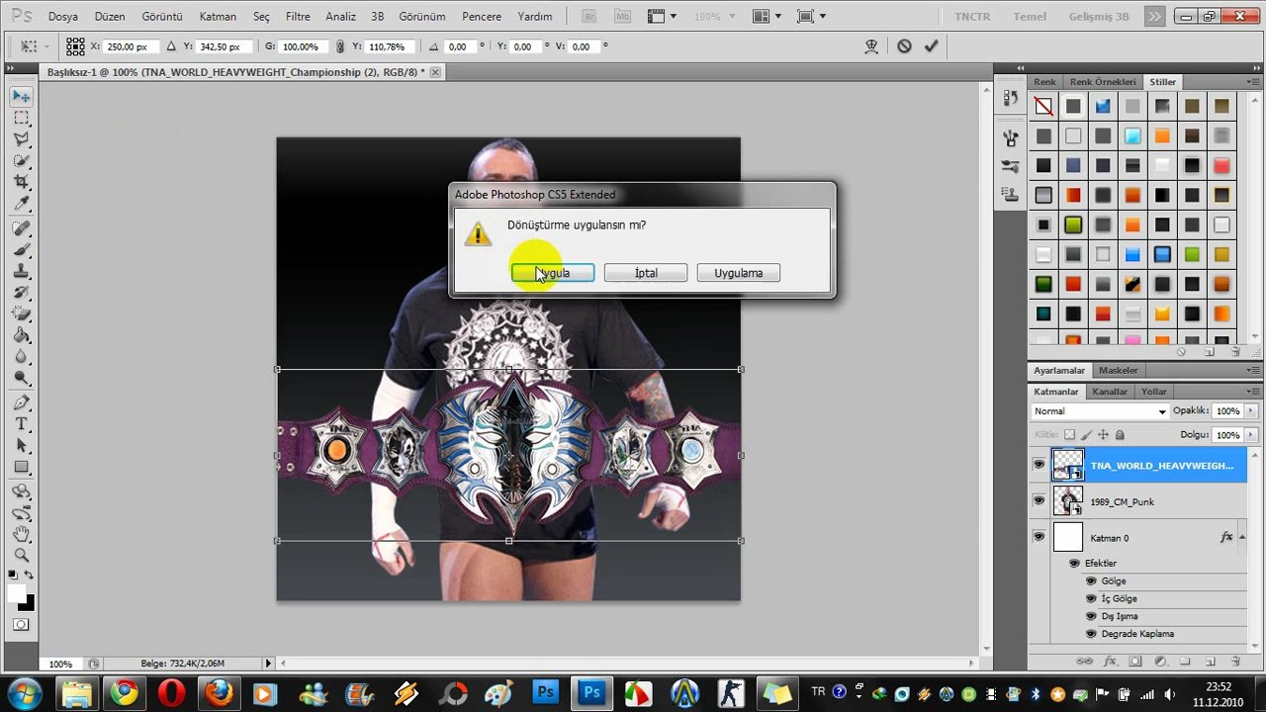Image resolution: width=1266 pixels, height=712 pixels.
Task: Select the Eraser tool
Action: point(21,315)
